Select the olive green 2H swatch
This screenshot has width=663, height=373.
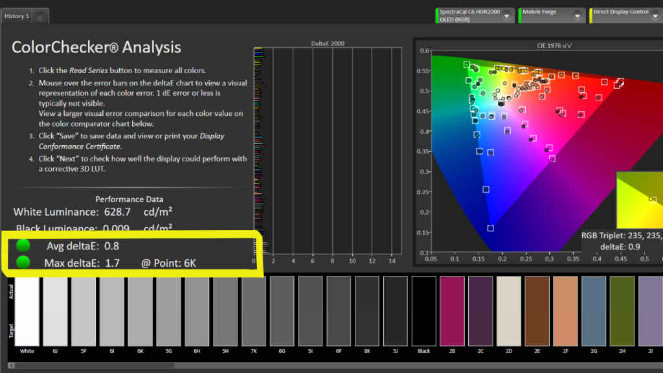(622, 311)
